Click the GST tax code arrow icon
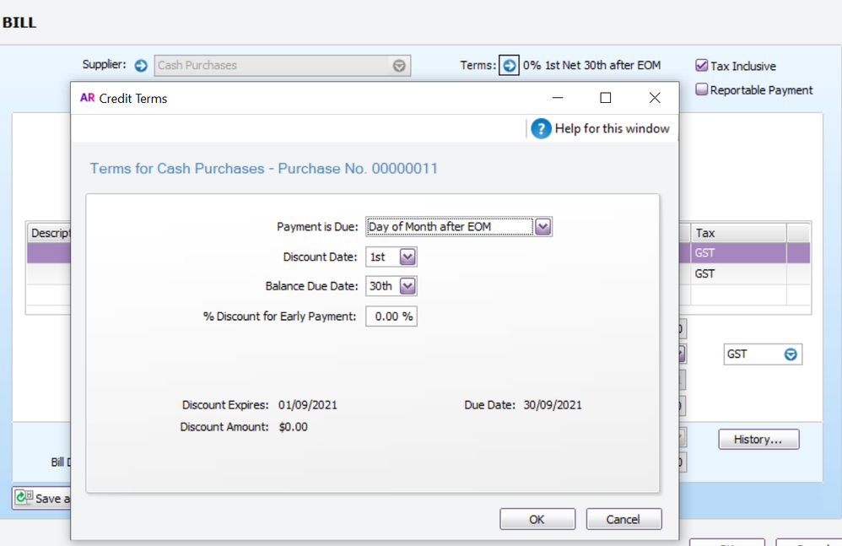The width and height of the screenshot is (842, 546). click(791, 354)
